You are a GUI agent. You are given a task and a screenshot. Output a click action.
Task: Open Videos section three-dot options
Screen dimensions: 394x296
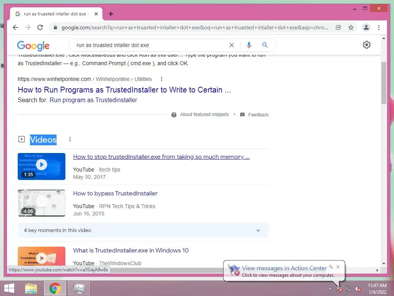click(70, 139)
